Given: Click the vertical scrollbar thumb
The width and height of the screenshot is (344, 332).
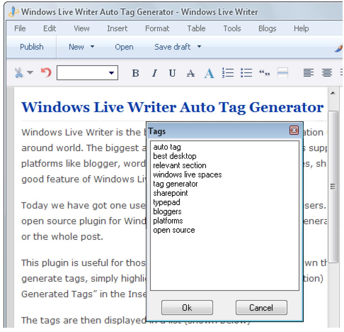Looking at the screenshot, I should [x=333, y=187].
